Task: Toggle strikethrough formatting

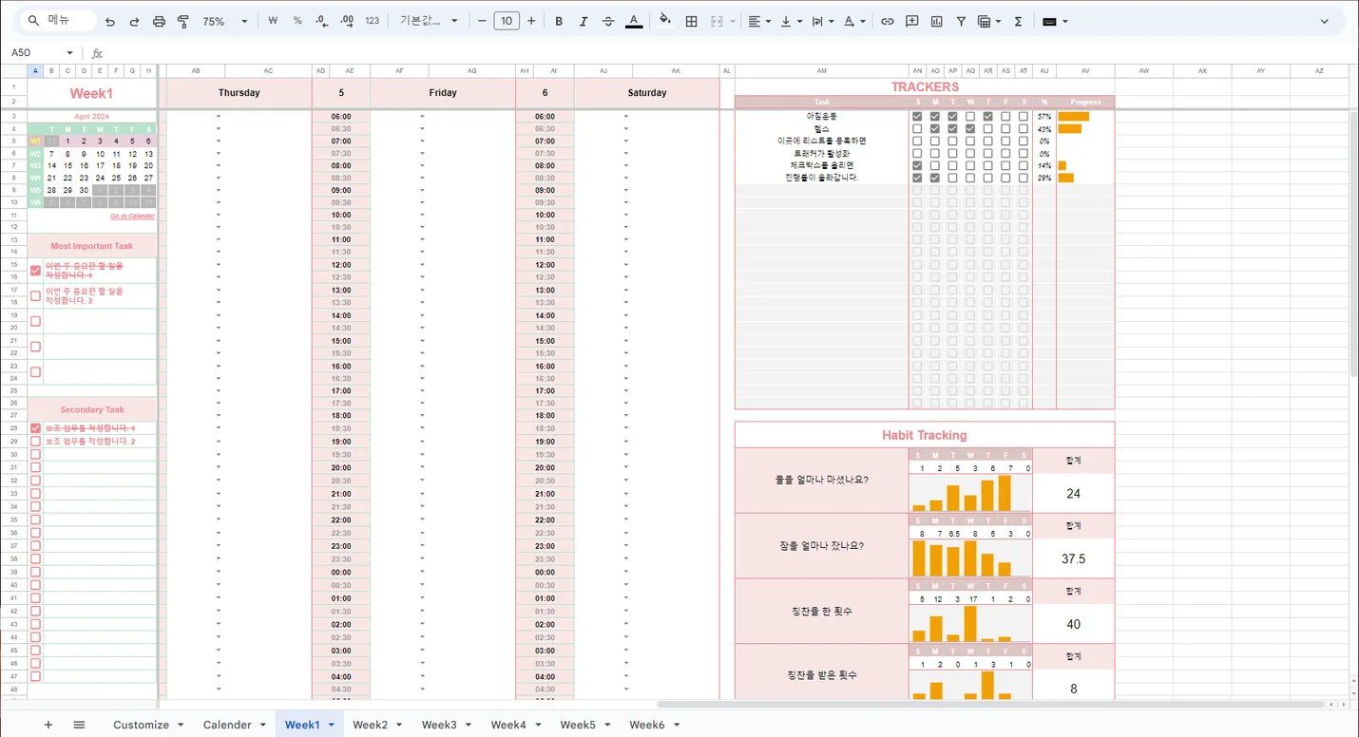Action: point(608,21)
